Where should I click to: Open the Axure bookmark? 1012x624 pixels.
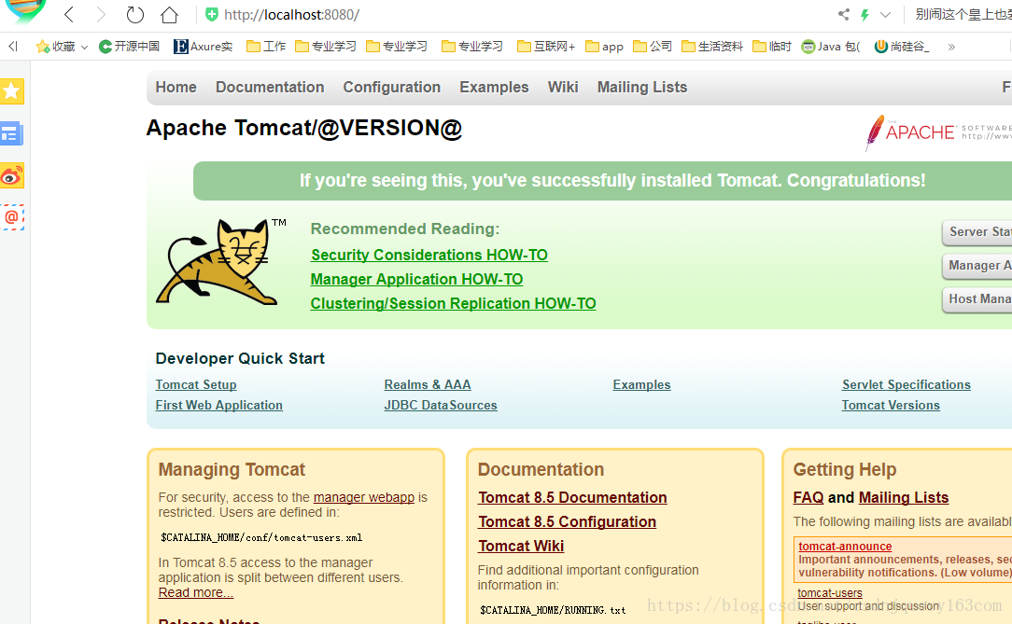point(203,47)
